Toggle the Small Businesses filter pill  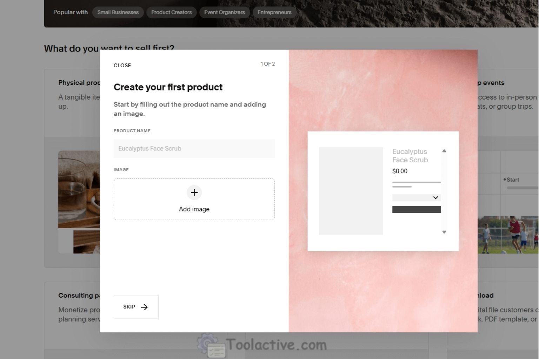[118, 12]
